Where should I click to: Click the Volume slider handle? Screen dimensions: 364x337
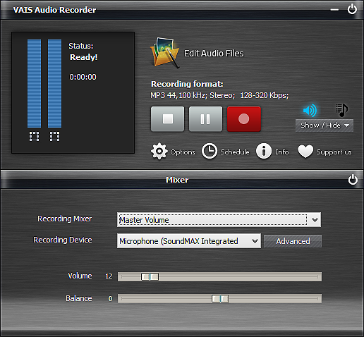click(150, 276)
